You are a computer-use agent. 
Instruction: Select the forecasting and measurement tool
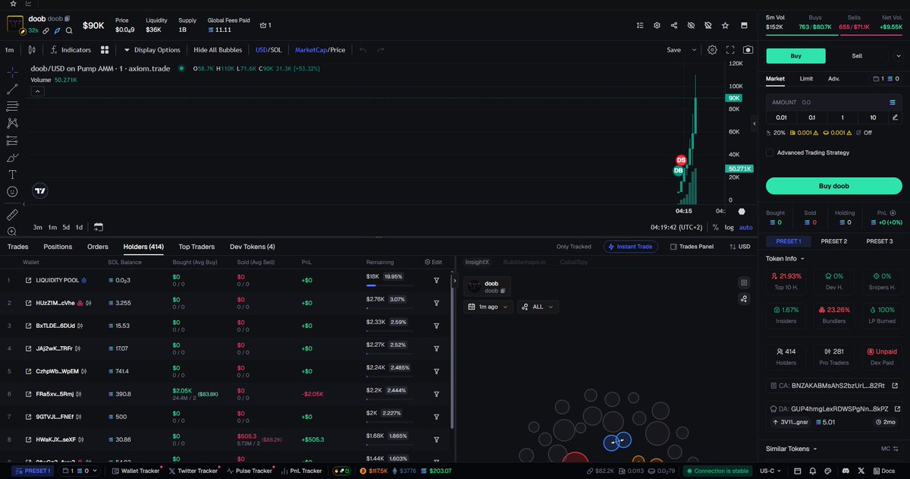(12, 140)
